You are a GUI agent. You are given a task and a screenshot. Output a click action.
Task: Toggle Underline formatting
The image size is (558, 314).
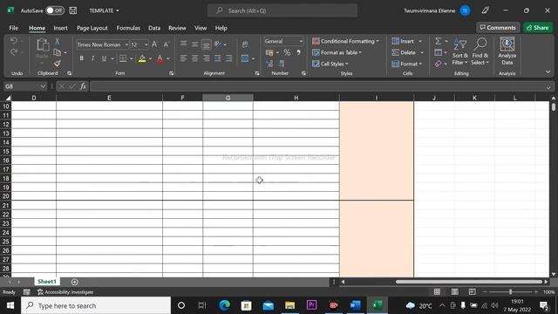104,58
